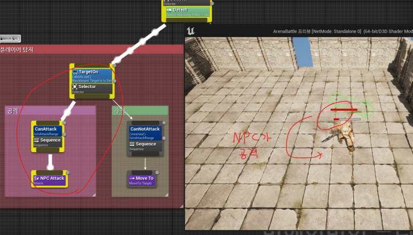The width and height of the screenshot is (413, 235).
Task: Select the Sequence node under CanNotAttack
Action: tap(145, 146)
